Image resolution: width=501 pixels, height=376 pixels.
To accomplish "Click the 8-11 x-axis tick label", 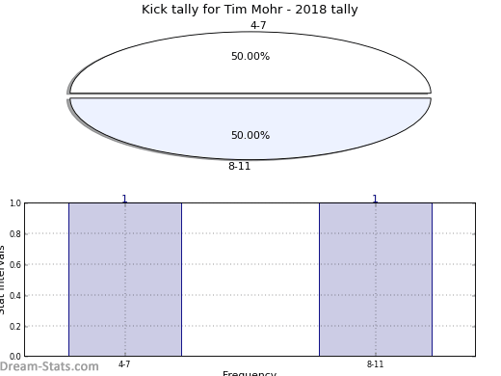I will click(375, 364).
